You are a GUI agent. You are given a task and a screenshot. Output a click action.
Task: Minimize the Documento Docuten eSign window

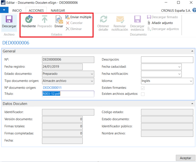click(166, 2)
